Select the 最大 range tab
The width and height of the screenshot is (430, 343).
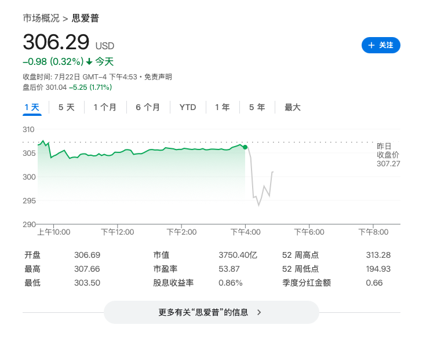293,108
